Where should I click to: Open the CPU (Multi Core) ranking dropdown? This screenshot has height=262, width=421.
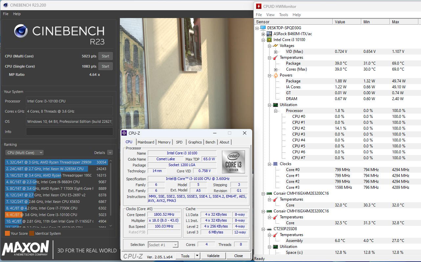tap(24, 153)
